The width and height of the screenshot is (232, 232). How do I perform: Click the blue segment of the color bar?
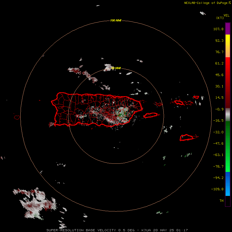pyautogui.click(x=228, y=184)
